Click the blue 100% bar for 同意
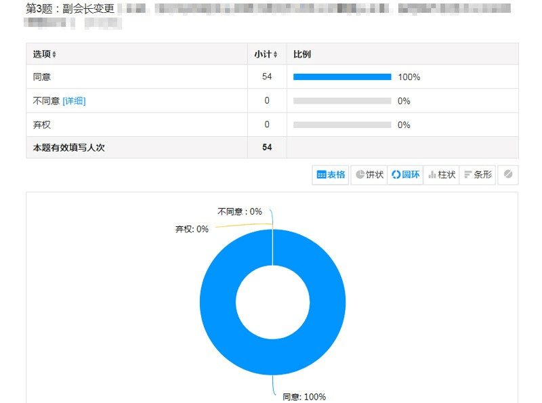542x403 pixels. (342, 77)
